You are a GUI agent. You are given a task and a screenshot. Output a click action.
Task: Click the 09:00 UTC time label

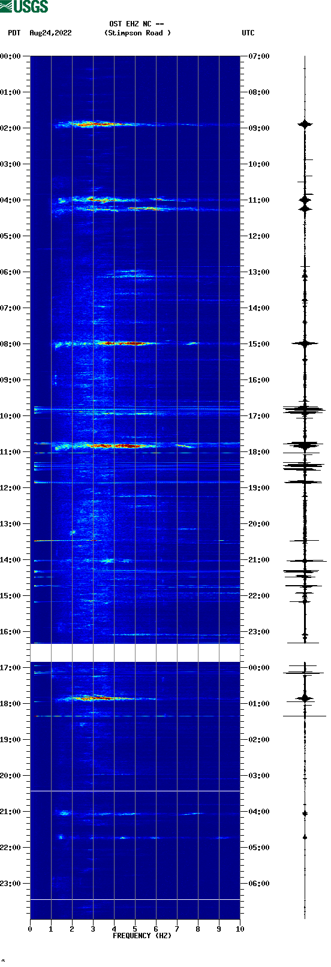(259, 128)
